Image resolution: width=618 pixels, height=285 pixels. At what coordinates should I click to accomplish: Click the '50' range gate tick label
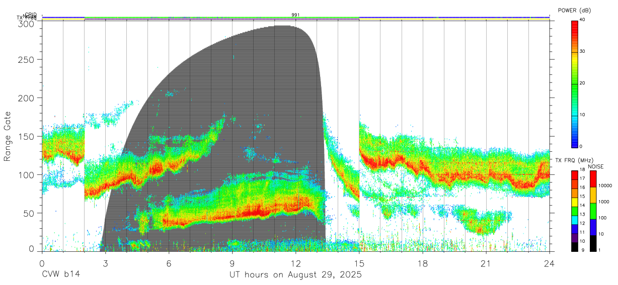click(29, 213)
